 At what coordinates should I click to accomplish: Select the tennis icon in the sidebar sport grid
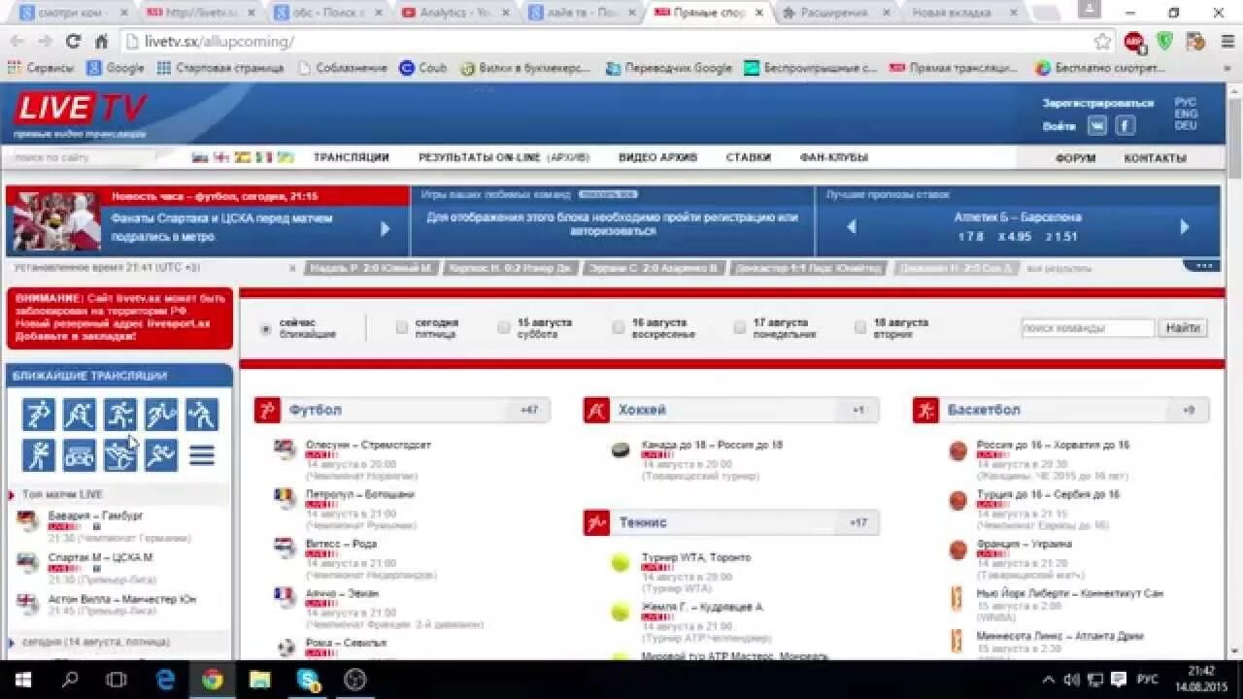coord(161,415)
